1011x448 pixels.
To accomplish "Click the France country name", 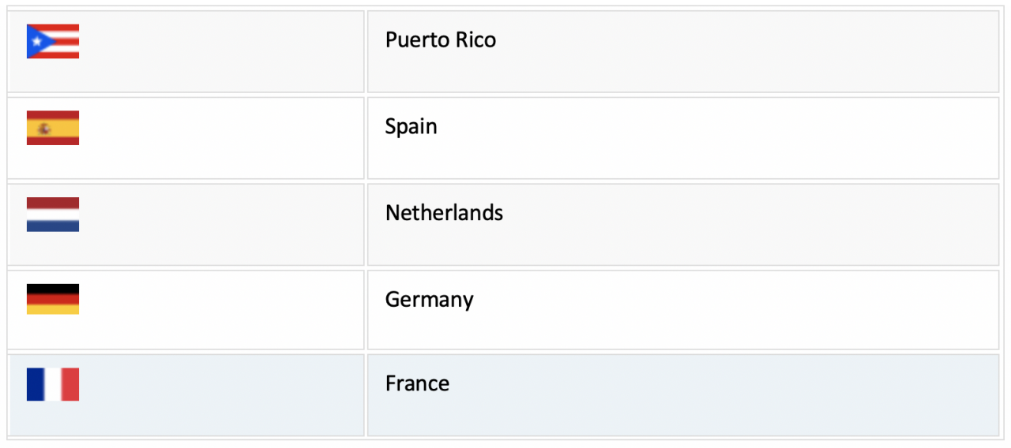I will 417,383.
